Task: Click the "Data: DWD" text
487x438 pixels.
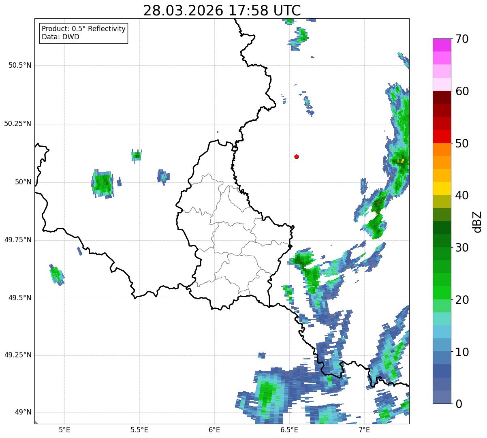Action: (x=60, y=37)
